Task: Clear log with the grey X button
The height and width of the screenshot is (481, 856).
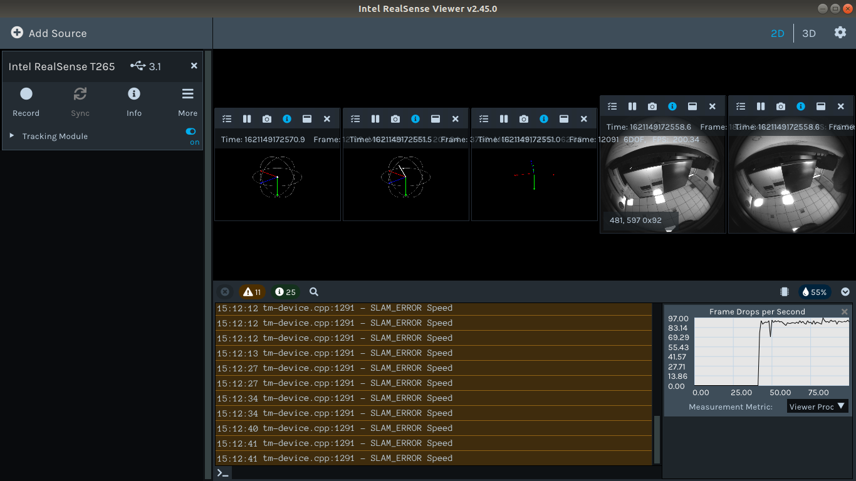Action: (x=225, y=292)
